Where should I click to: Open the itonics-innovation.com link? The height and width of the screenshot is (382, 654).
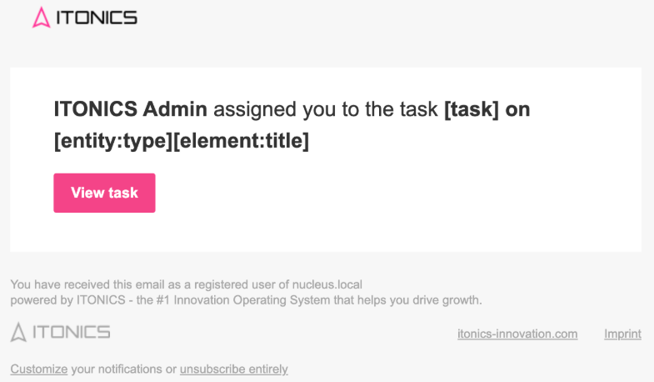[x=517, y=334]
